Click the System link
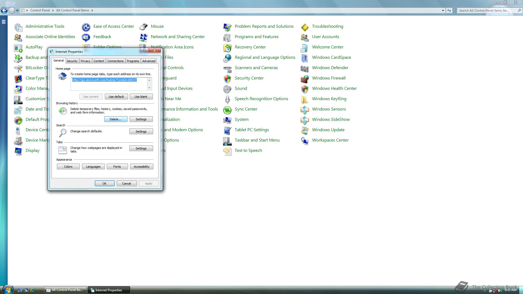The width and height of the screenshot is (523, 294). [242, 120]
